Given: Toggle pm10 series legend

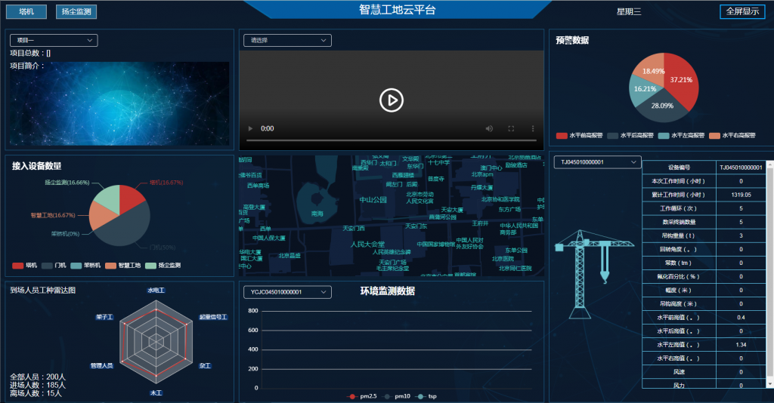Looking at the screenshot, I should click(x=397, y=396).
